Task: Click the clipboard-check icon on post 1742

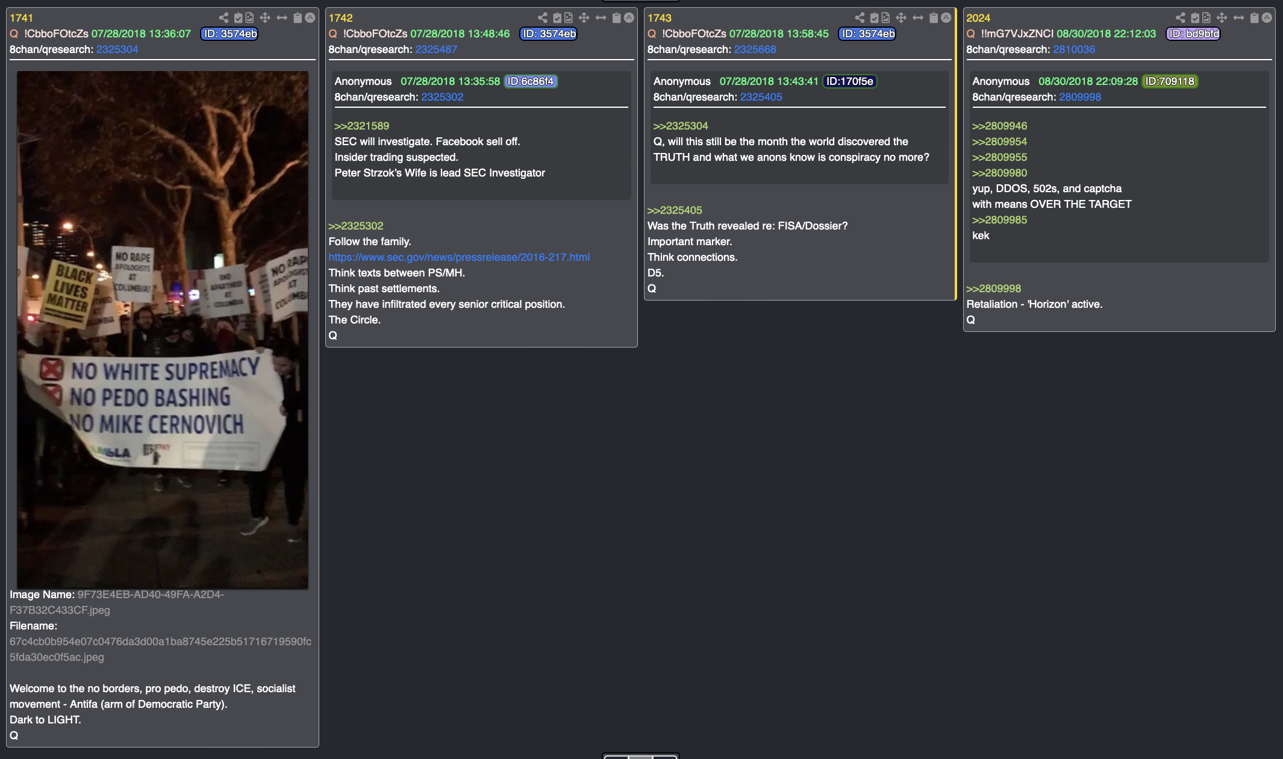Action: tap(558, 18)
